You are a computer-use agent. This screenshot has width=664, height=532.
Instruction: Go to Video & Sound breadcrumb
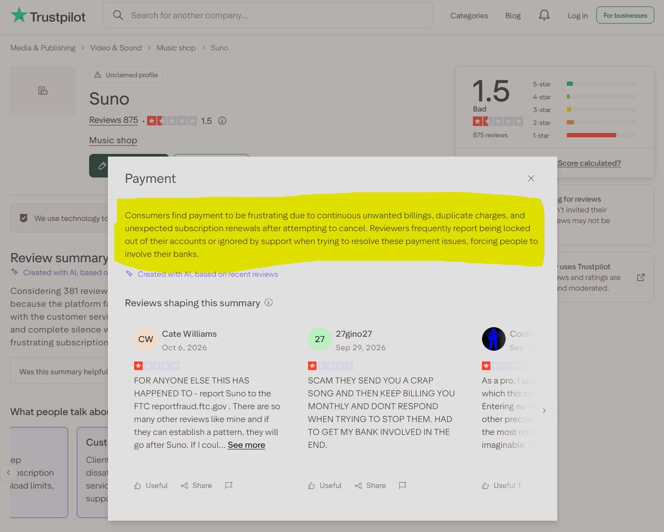pyautogui.click(x=116, y=48)
